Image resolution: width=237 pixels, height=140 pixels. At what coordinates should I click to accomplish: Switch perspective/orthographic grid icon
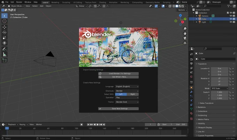185,43
